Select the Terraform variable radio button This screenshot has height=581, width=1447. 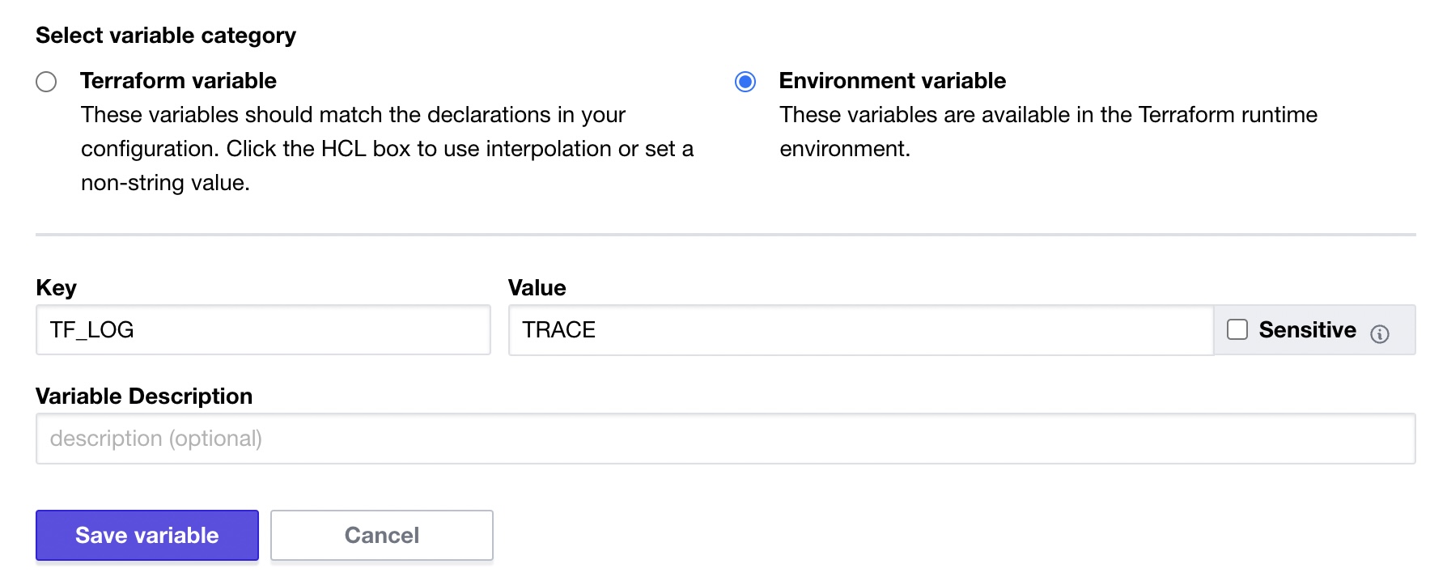click(x=46, y=82)
